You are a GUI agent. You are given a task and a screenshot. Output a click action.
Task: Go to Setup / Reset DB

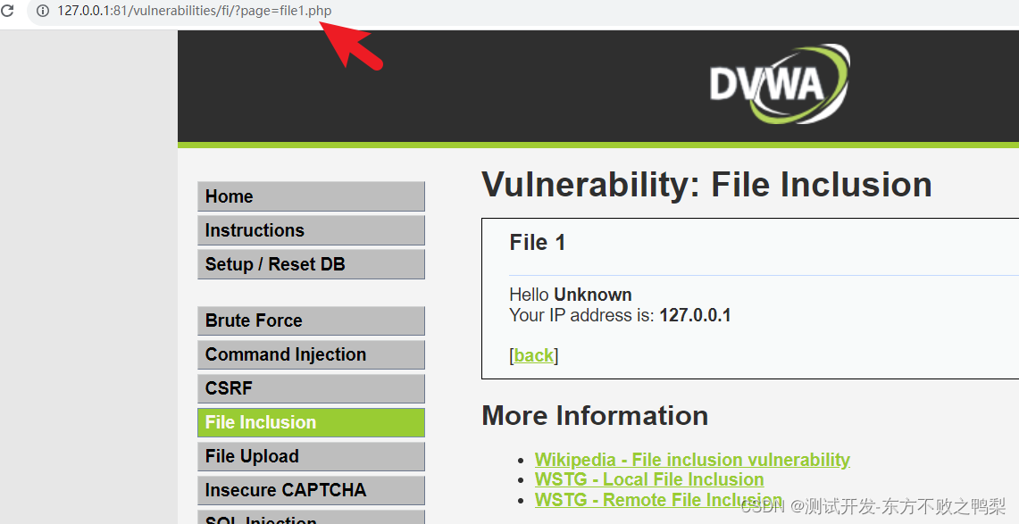310,263
